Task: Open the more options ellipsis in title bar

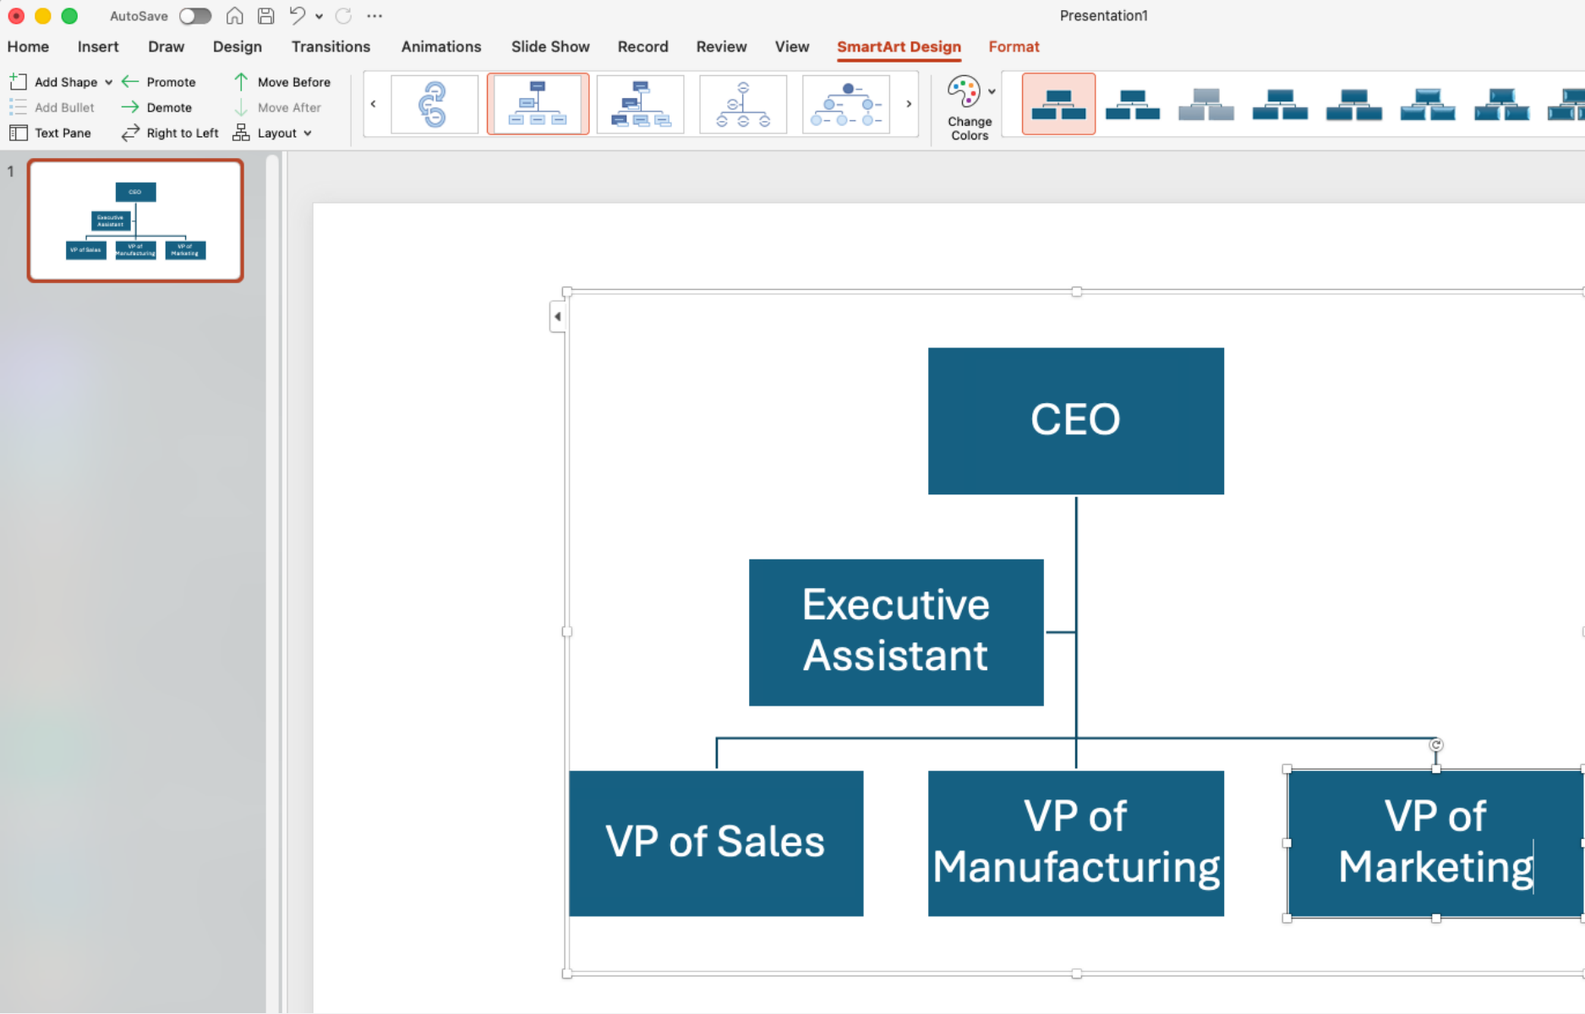Action: [374, 16]
